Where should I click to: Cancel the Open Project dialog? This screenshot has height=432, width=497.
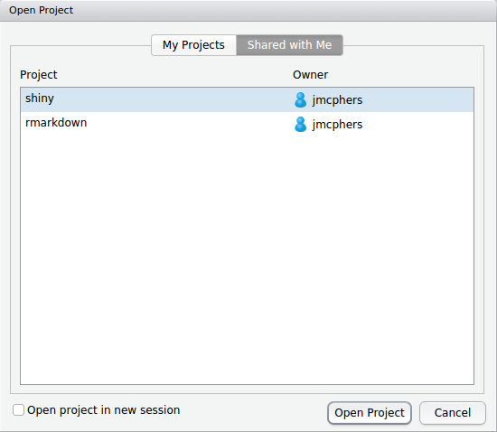[453, 413]
